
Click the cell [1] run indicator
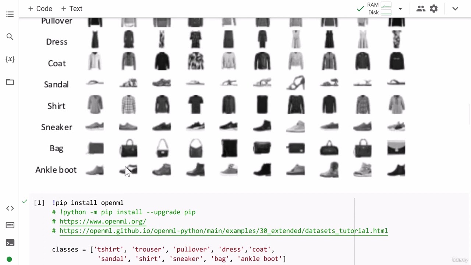click(39, 203)
